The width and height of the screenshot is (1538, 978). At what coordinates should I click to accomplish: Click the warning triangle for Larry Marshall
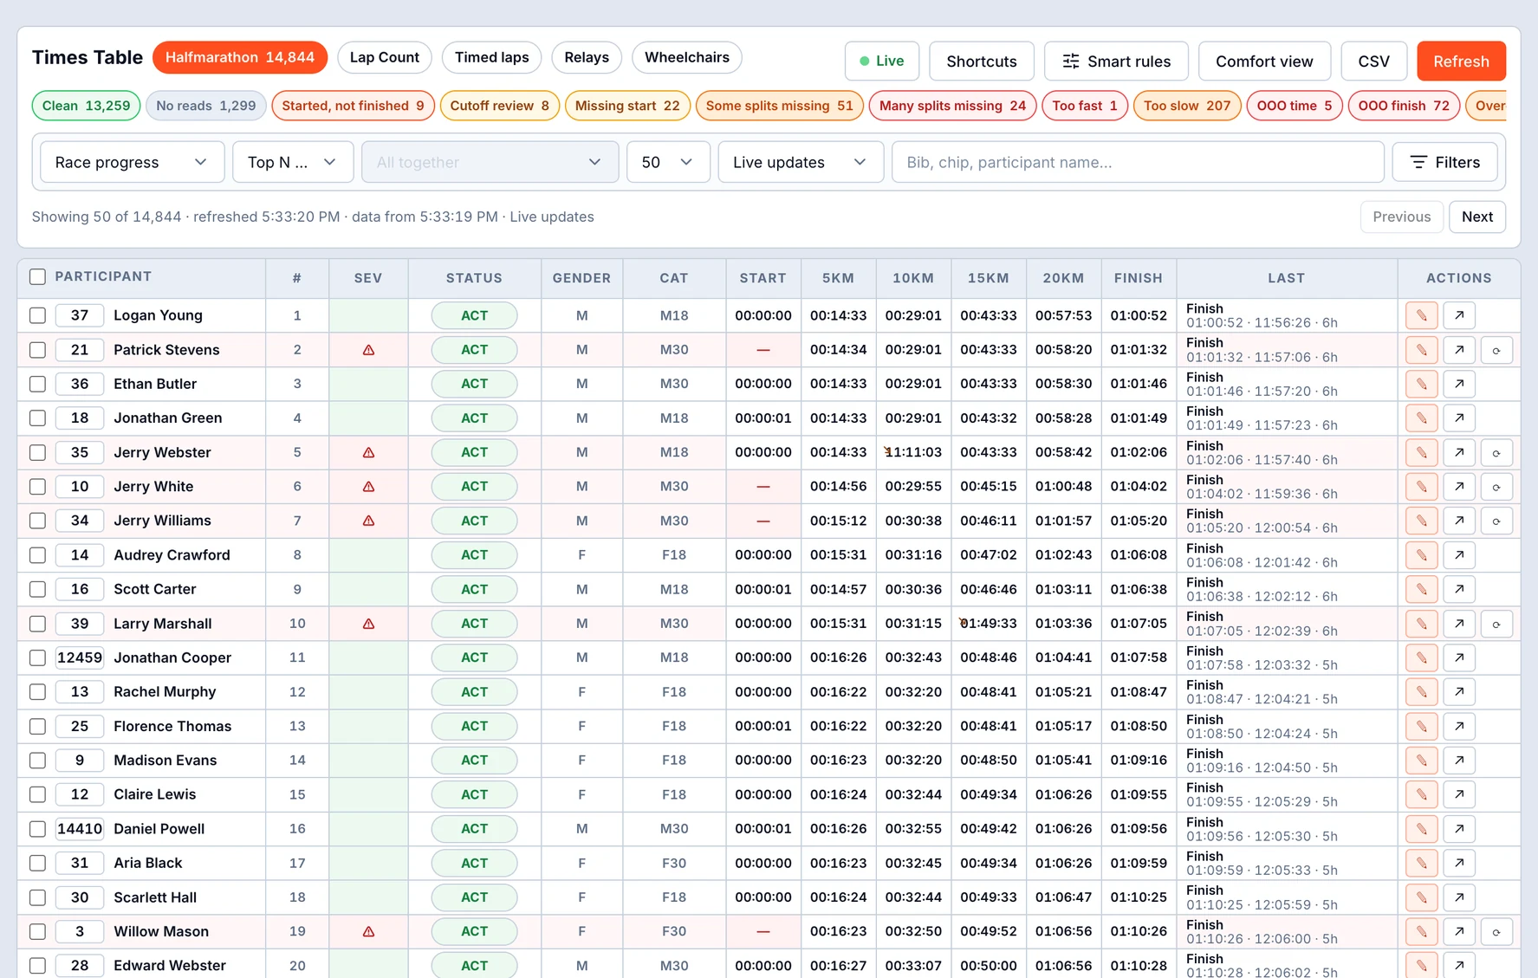tap(368, 624)
